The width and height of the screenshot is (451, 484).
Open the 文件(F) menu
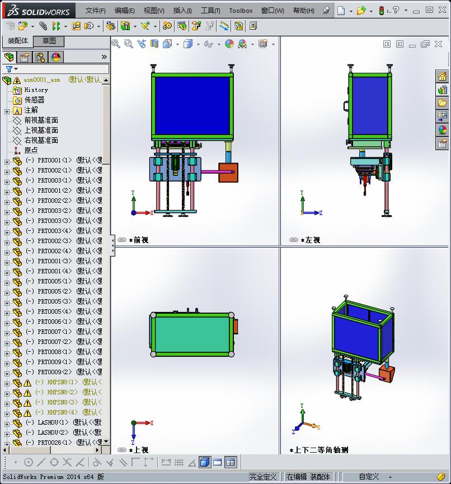(x=96, y=11)
